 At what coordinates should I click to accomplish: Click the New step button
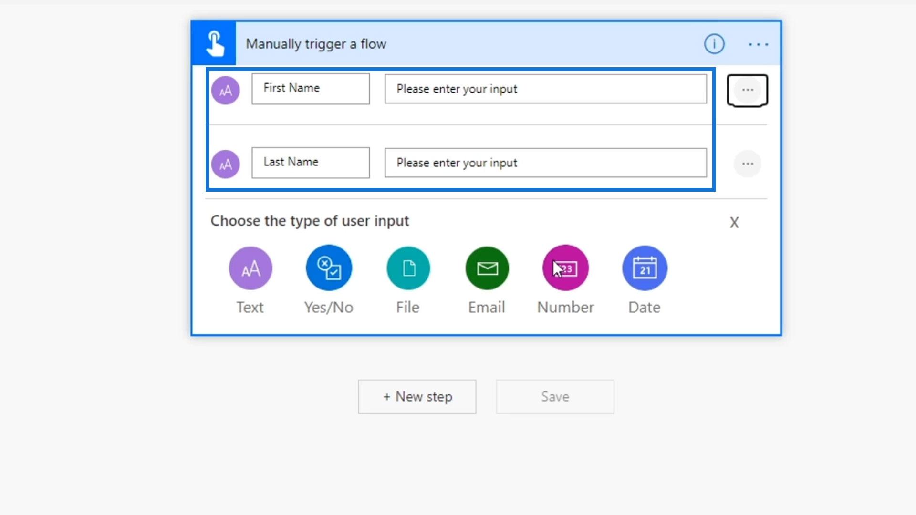(x=417, y=397)
